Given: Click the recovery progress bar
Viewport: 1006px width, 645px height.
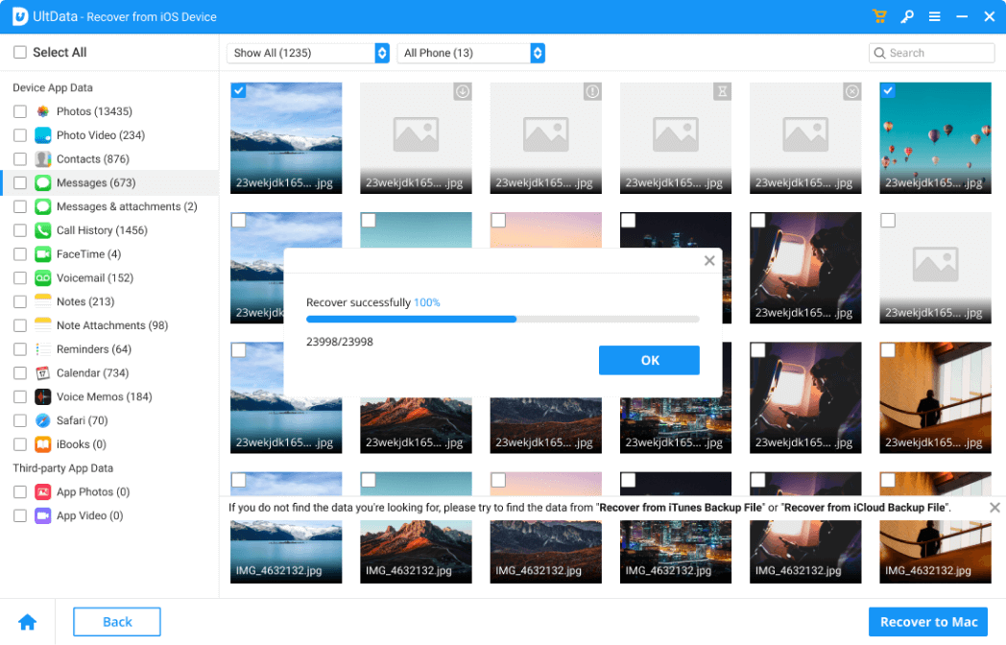Looking at the screenshot, I should point(502,319).
